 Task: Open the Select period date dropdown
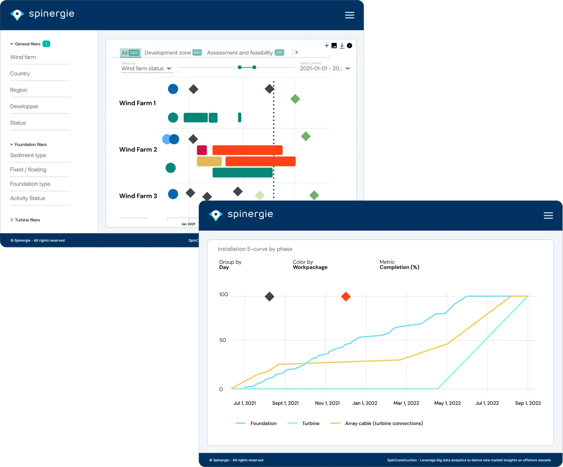[x=325, y=68]
